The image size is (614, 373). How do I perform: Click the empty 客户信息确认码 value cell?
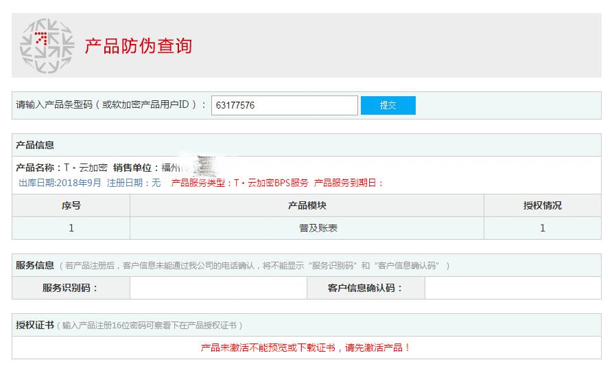click(x=513, y=288)
